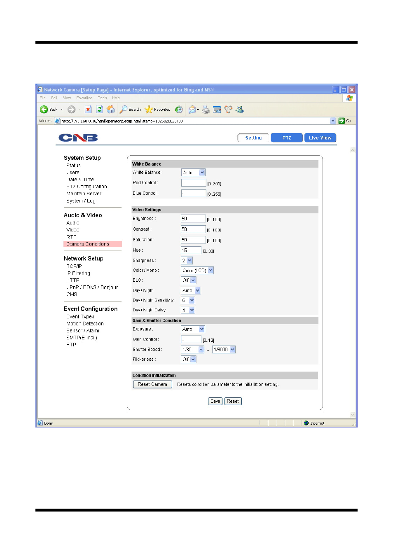Click the Gain Control input field
Screen dimensions: 393x556
[191, 339]
